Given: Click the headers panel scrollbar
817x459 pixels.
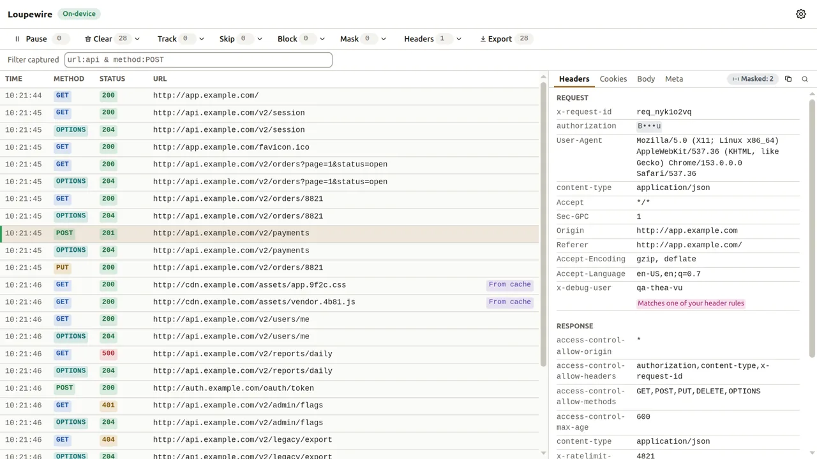Looking at the screenshot, I should (813, 228).
